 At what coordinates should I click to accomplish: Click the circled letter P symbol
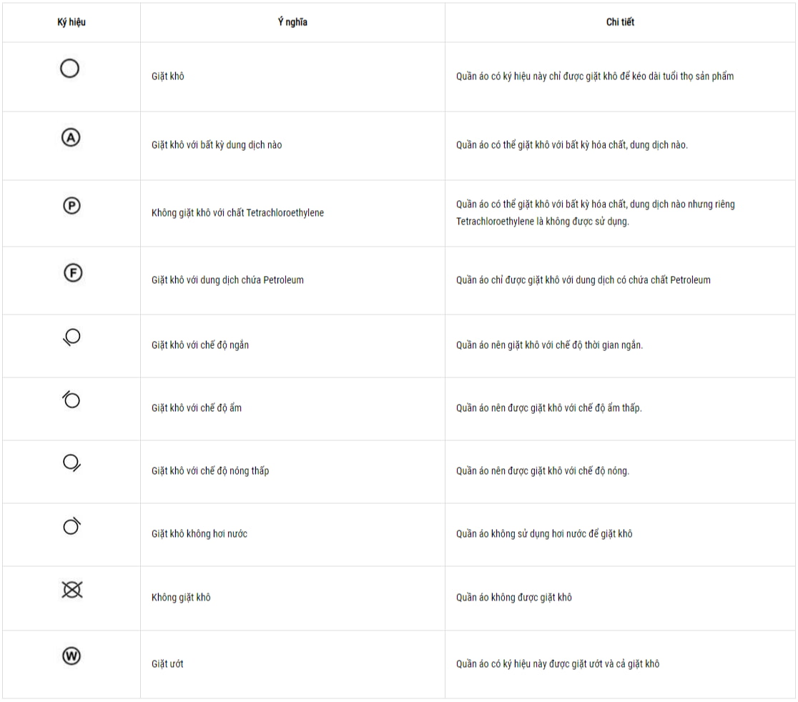72,206
